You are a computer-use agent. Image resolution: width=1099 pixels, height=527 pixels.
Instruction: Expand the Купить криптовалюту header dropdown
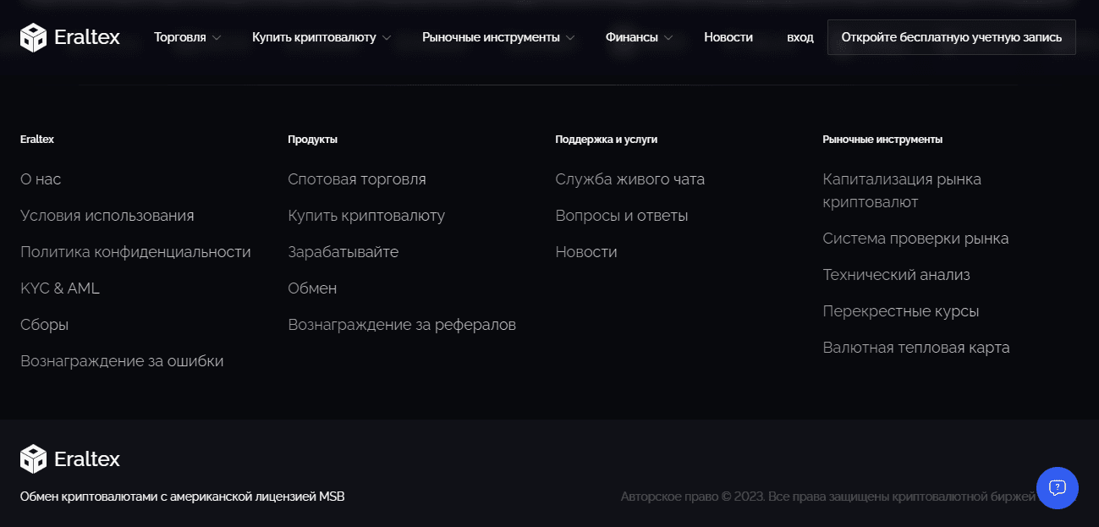pos(321,37)
